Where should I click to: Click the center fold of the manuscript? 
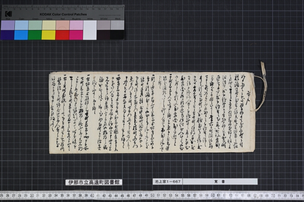(155, 112)
